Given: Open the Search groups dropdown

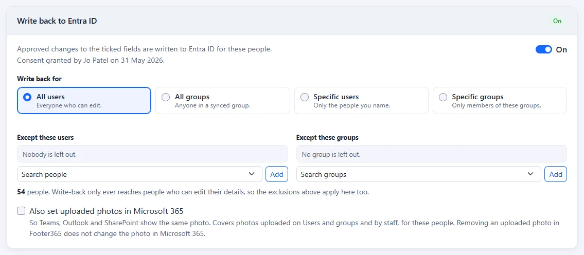Looking at the screenshot, I should pos(419,174).
